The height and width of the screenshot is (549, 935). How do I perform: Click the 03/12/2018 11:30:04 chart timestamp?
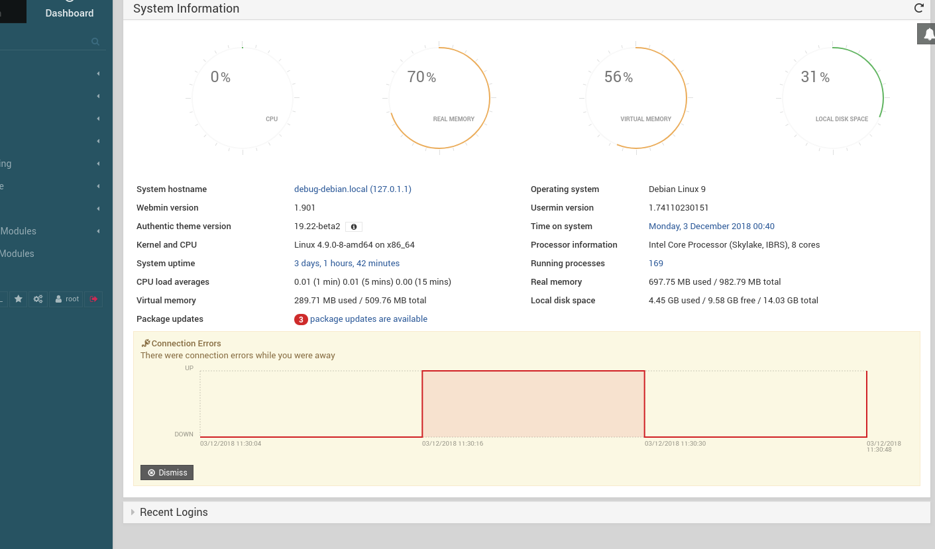coord(231,444)
